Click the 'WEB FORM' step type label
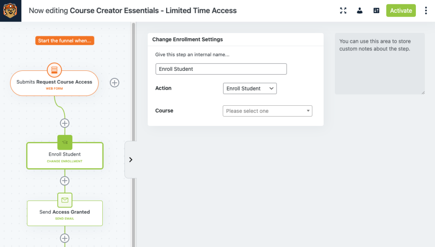Viewport: 435px width, 247px height. pyautogui.click(x=54, y=88)
